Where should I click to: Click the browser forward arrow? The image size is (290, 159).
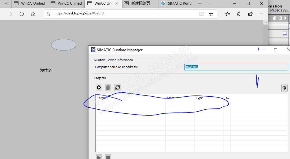click(10, 14)
